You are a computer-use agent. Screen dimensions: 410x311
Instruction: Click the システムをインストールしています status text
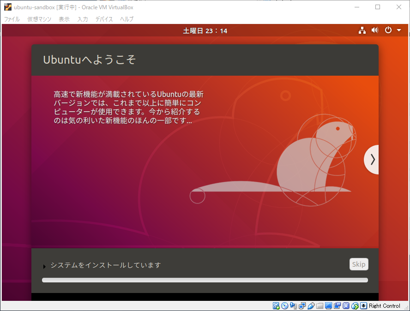(x=106, y=265)
